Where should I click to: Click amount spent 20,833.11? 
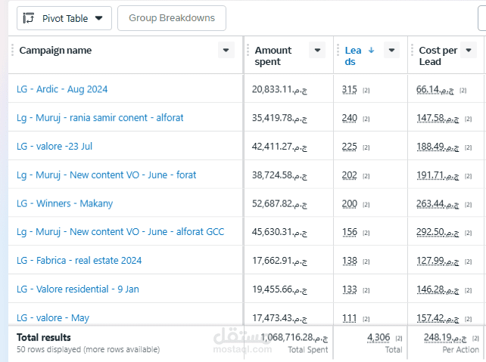click(279, 90)
